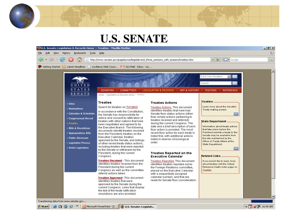
Task: Open the Treaties Reported link
Action: coord(162,161)
